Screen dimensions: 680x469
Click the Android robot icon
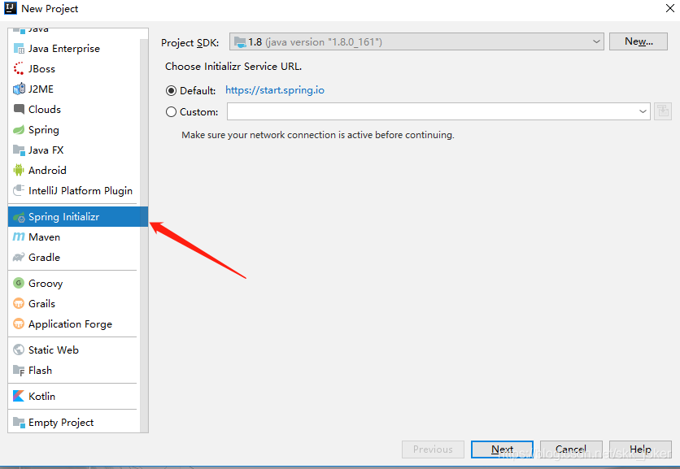pyautogui.click(x=19, y=170)
